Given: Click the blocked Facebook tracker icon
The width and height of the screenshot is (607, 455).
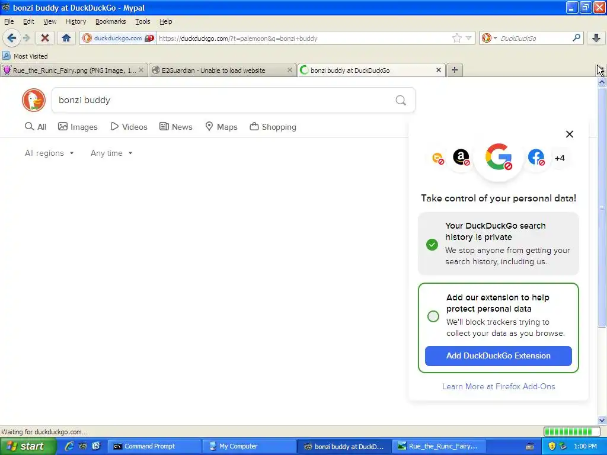Looking at the screenshot, I should 536,158.
